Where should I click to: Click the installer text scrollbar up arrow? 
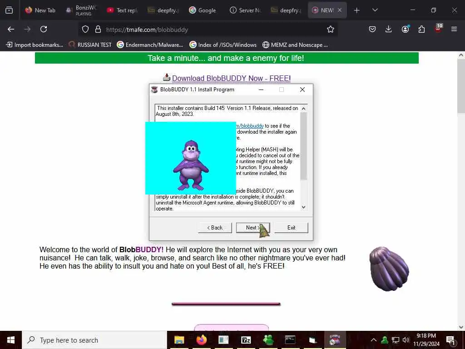click(303, 109)
